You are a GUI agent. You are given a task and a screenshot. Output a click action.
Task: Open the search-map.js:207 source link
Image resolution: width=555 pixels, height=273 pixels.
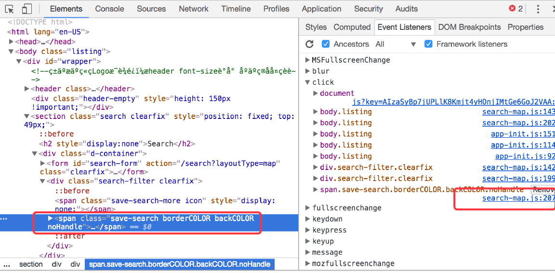pyautogui.click(x=518, y=198)
